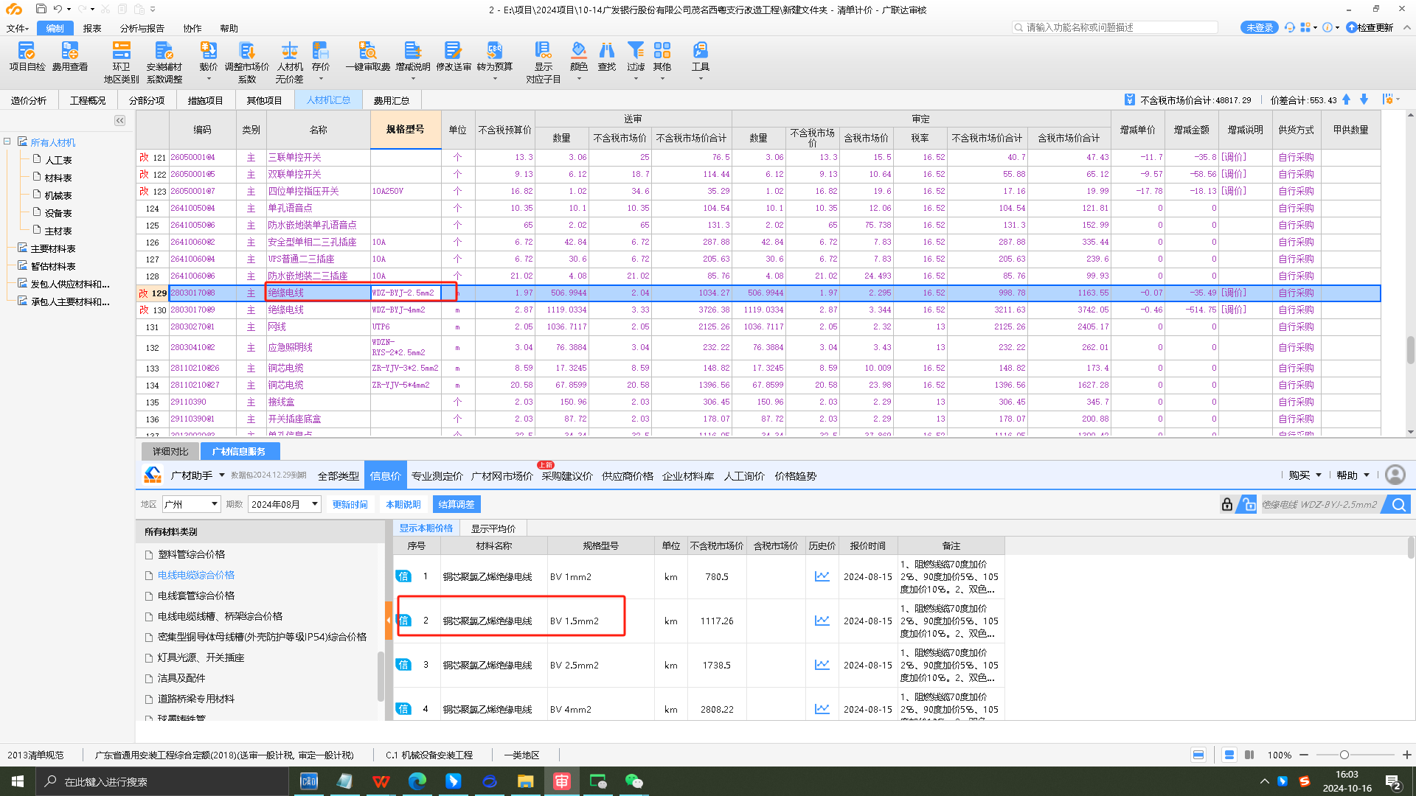Open 调整市场价系数 tool
The width and height of the screenshot is (1416, 796).
(x=247, y=63)
